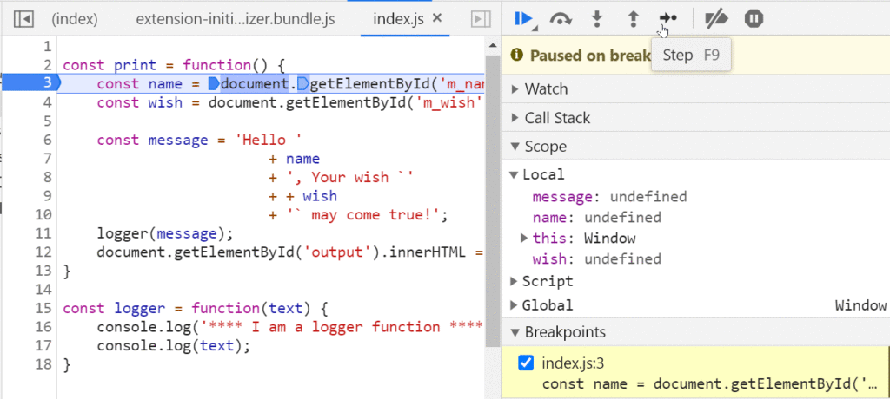Set breakpoint on line 4

coord(46,102)
